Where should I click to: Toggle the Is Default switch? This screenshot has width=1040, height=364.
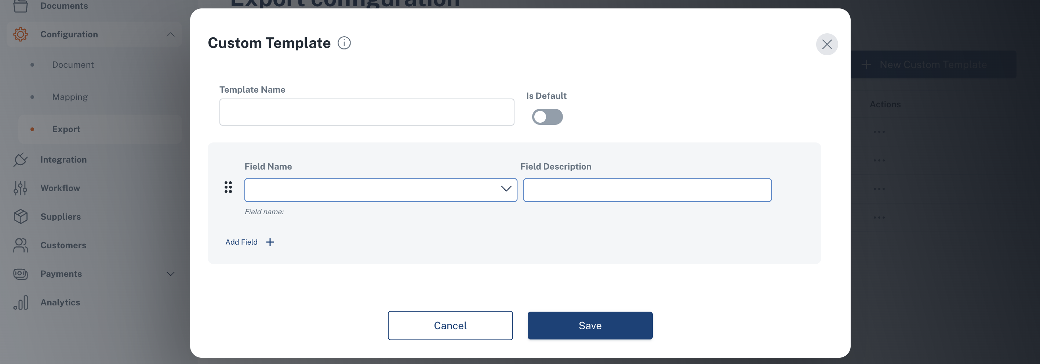coord(547,117)
